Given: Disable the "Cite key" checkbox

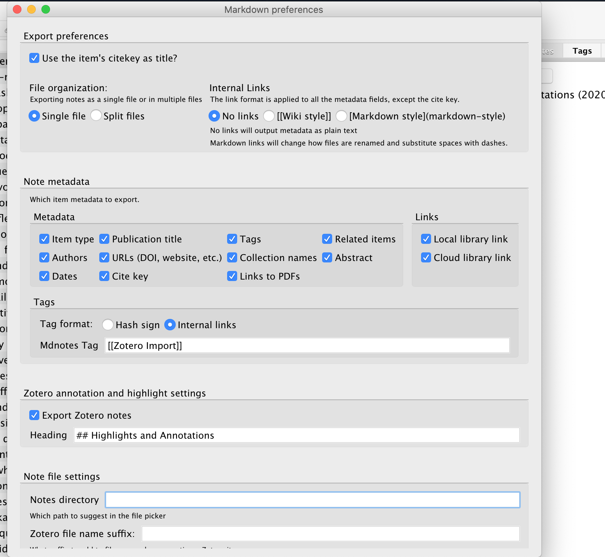Looking at the screenshot, I should click(x=104, y=276).
